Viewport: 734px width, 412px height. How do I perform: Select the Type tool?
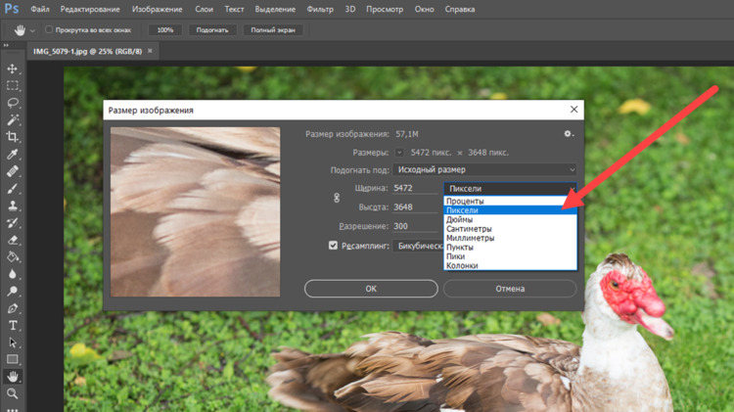[x=13, y=325]
